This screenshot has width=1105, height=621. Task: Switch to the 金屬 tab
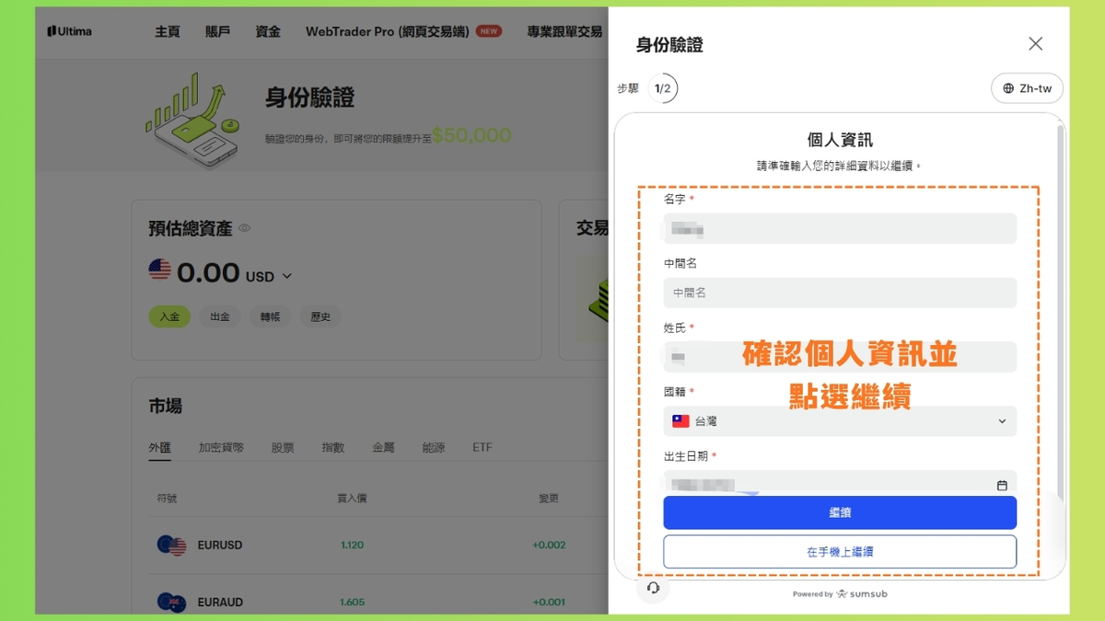click(x=383, y=448)
